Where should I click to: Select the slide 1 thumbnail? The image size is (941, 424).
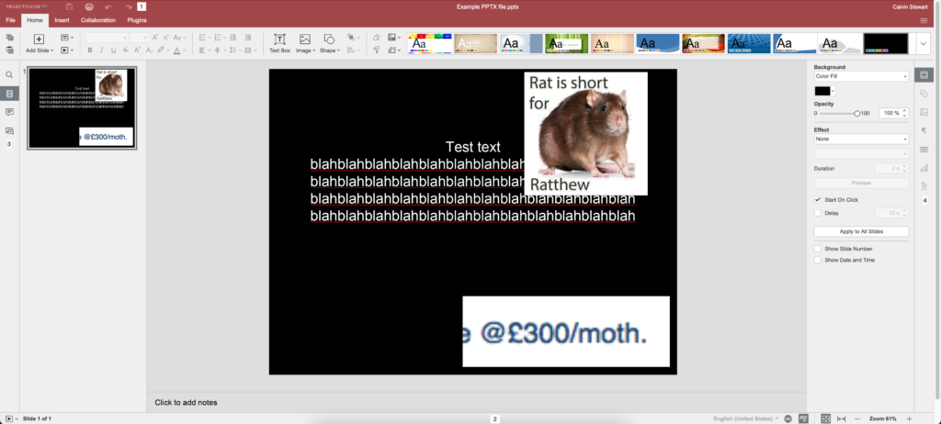pos(82,108)
